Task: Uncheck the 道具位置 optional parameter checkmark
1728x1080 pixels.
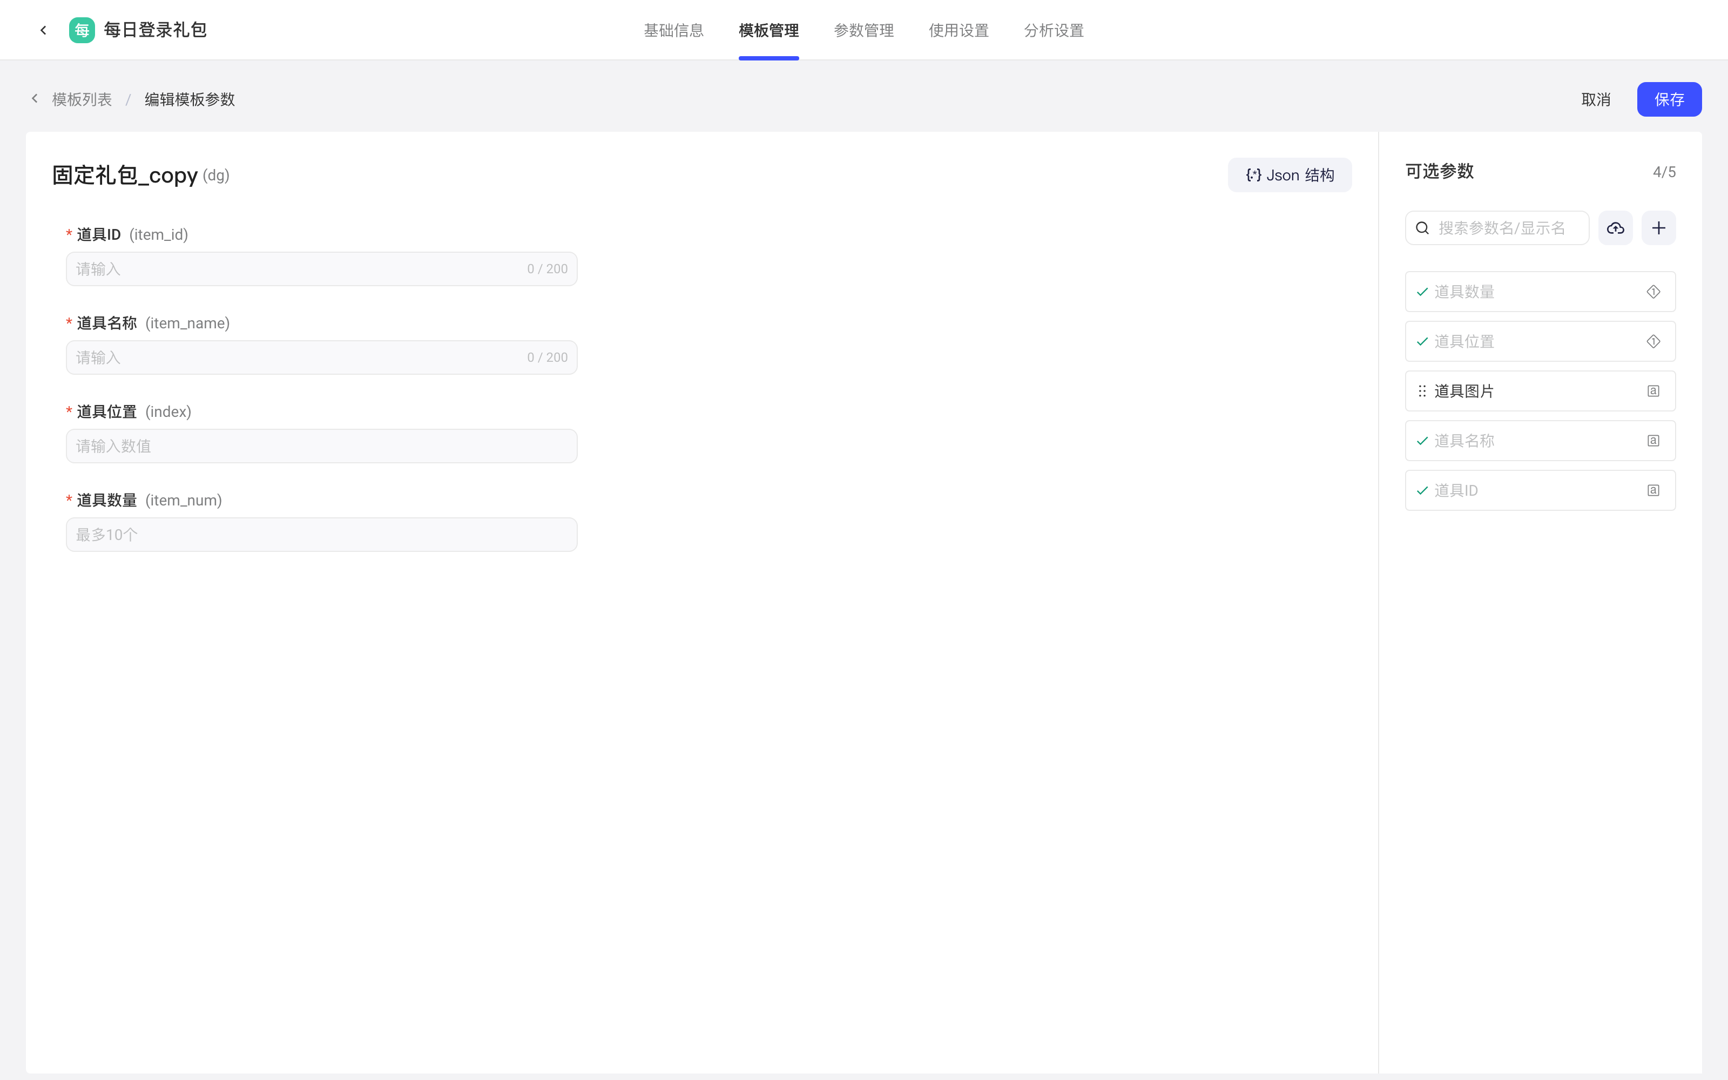Action: point(1422,341)
